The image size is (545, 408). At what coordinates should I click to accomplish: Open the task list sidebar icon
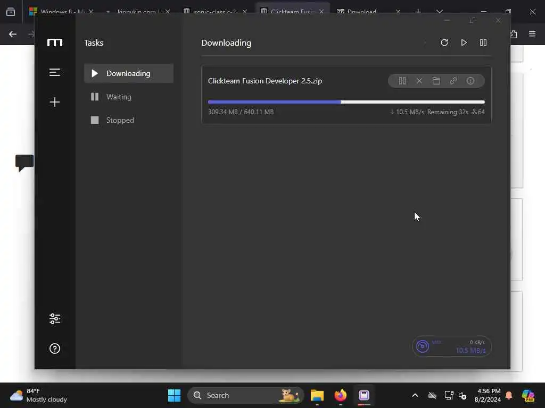pos(55,72)
